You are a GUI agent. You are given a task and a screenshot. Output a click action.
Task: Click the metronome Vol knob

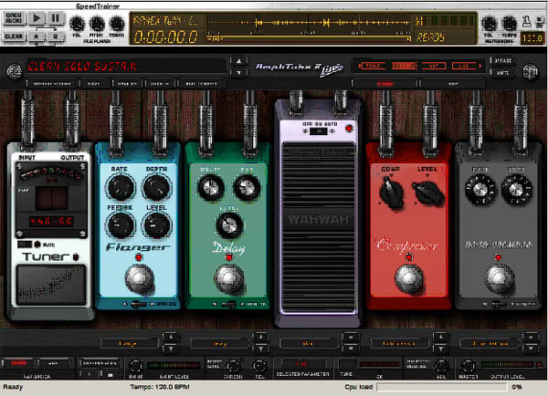[489, 24]
